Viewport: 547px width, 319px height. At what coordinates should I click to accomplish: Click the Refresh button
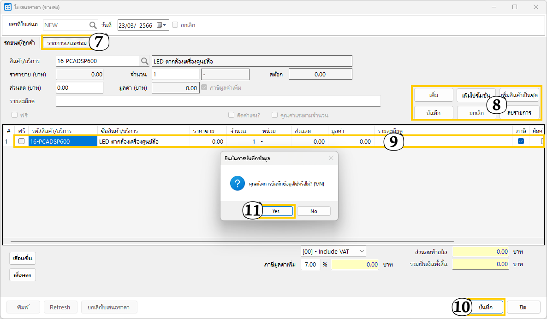point(60,307)
